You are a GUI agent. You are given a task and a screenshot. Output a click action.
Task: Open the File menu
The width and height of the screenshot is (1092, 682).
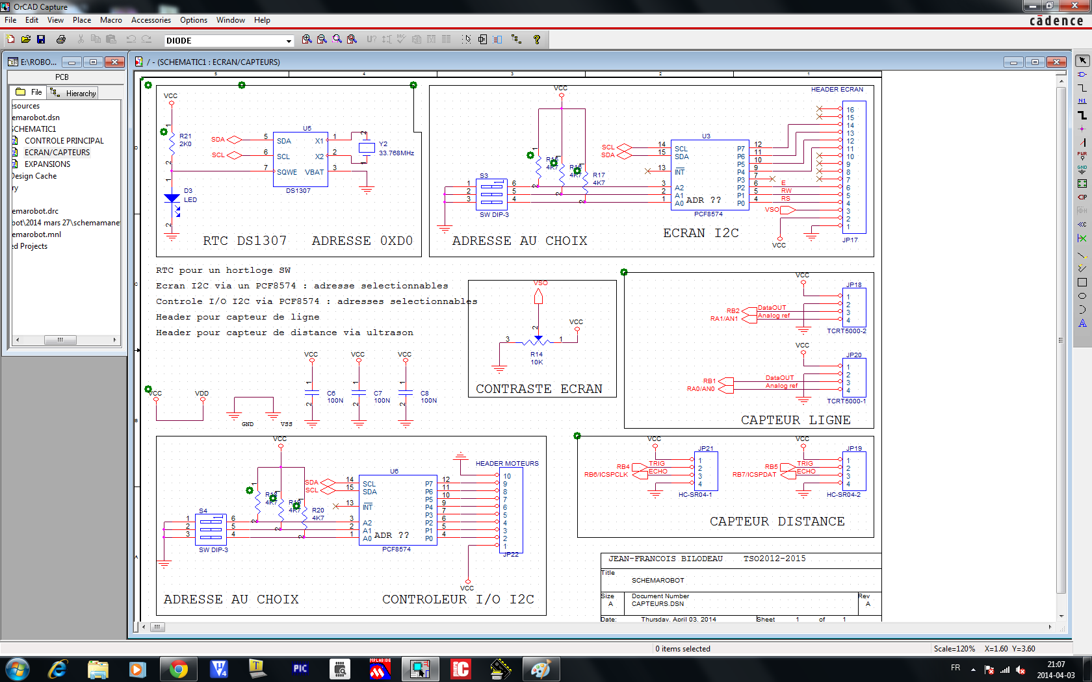10,20
